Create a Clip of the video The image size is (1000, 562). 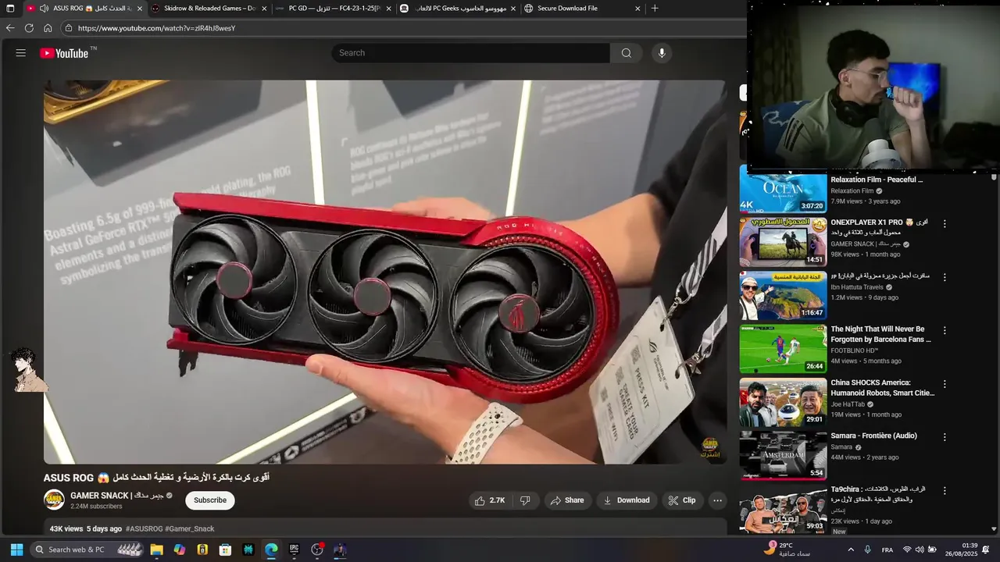pos(682,500)
